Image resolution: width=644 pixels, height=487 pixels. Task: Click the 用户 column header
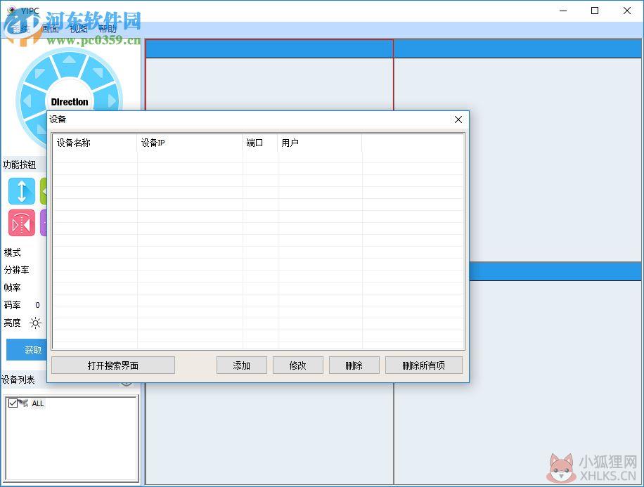[319, 143]
